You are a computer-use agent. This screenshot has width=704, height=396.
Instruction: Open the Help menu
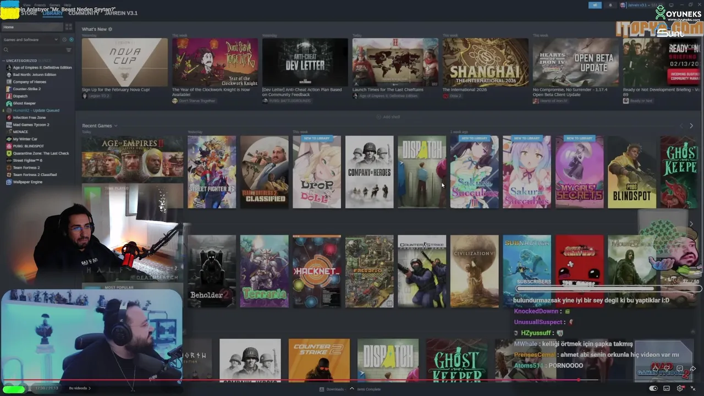point(67,5)
